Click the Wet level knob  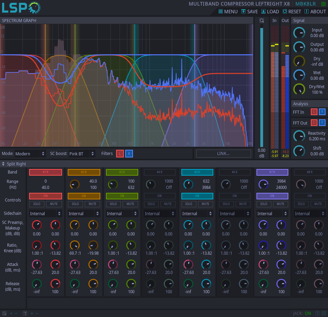[x=299, y=75]
